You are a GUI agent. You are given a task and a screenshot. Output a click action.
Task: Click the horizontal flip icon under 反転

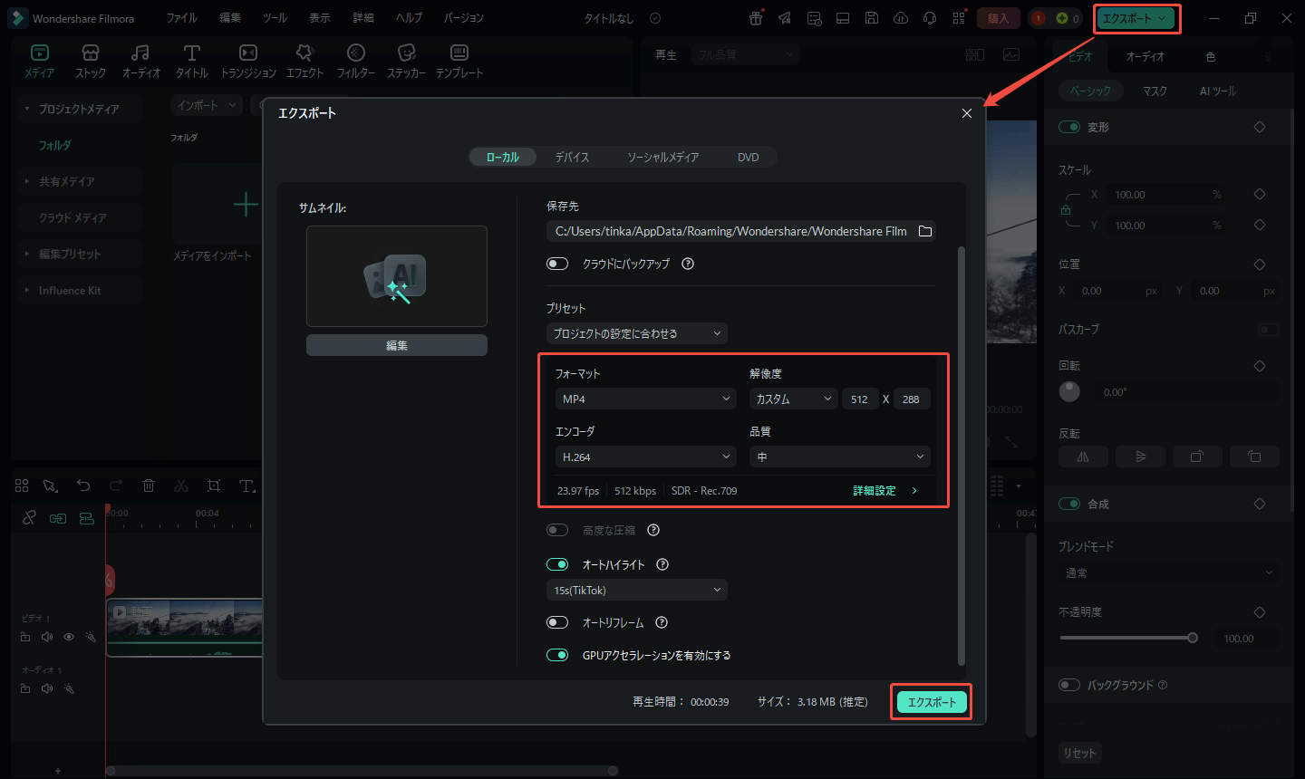[1083, 457]
